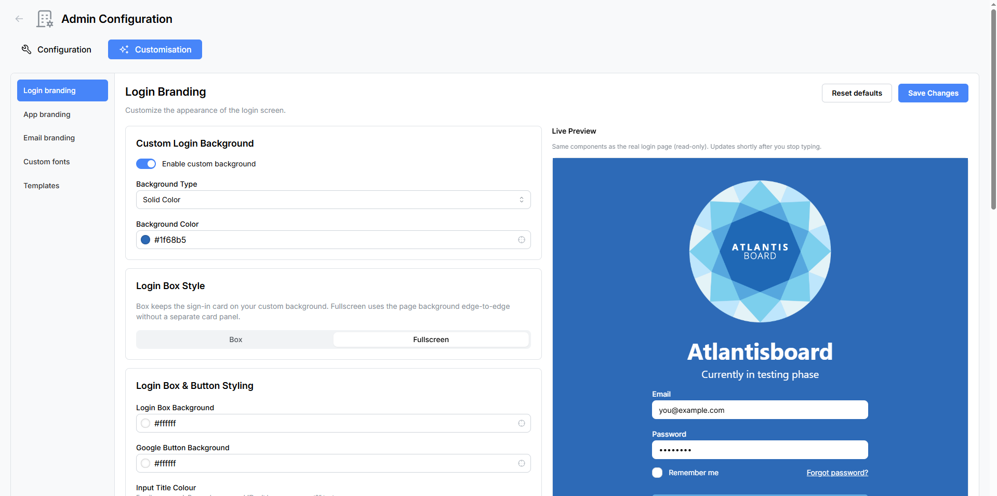Click the Admin Configuration building icon
Screen dimensions: 997x496
45,19
